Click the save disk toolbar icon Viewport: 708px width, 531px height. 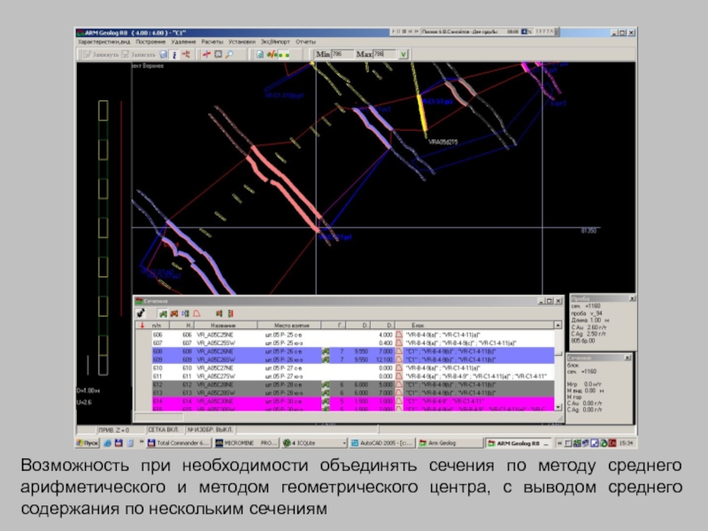coord(162,54)
